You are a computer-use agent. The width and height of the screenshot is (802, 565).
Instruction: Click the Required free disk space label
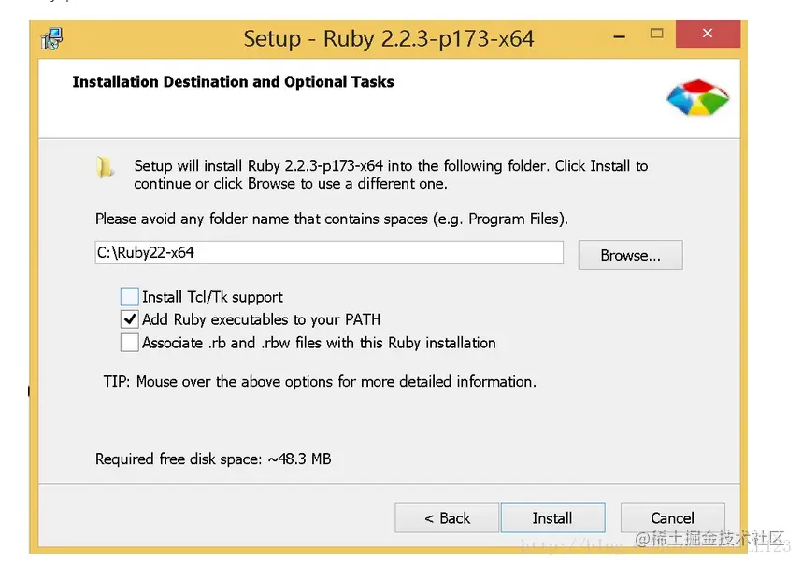coord(213,459)
